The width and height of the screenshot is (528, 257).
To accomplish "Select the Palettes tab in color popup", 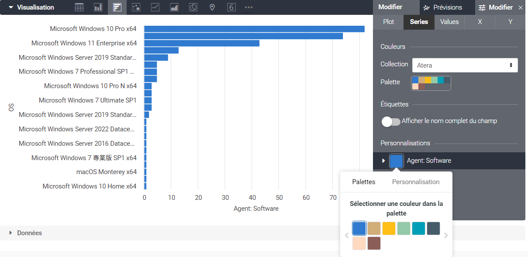I will (x=364, y=182).
